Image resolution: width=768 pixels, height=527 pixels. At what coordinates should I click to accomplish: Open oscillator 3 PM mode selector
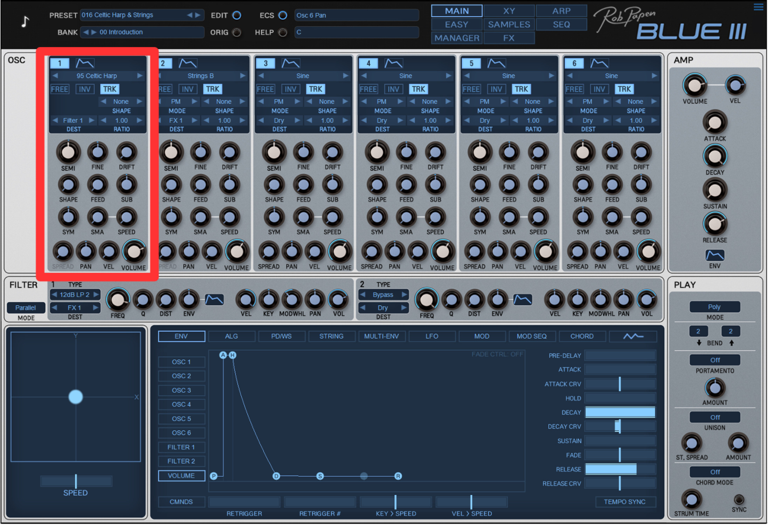click(x=279, y=101)
